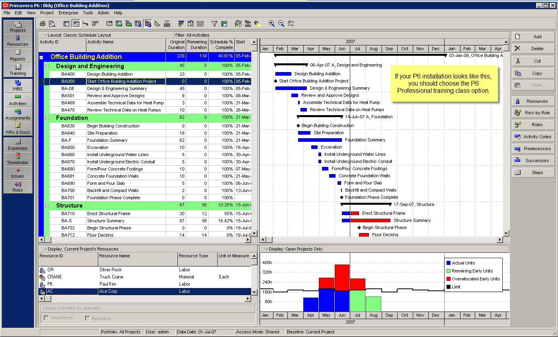Open the Edit menu
The height and width of the screenshot is (337, 558).
click(18, 13)
